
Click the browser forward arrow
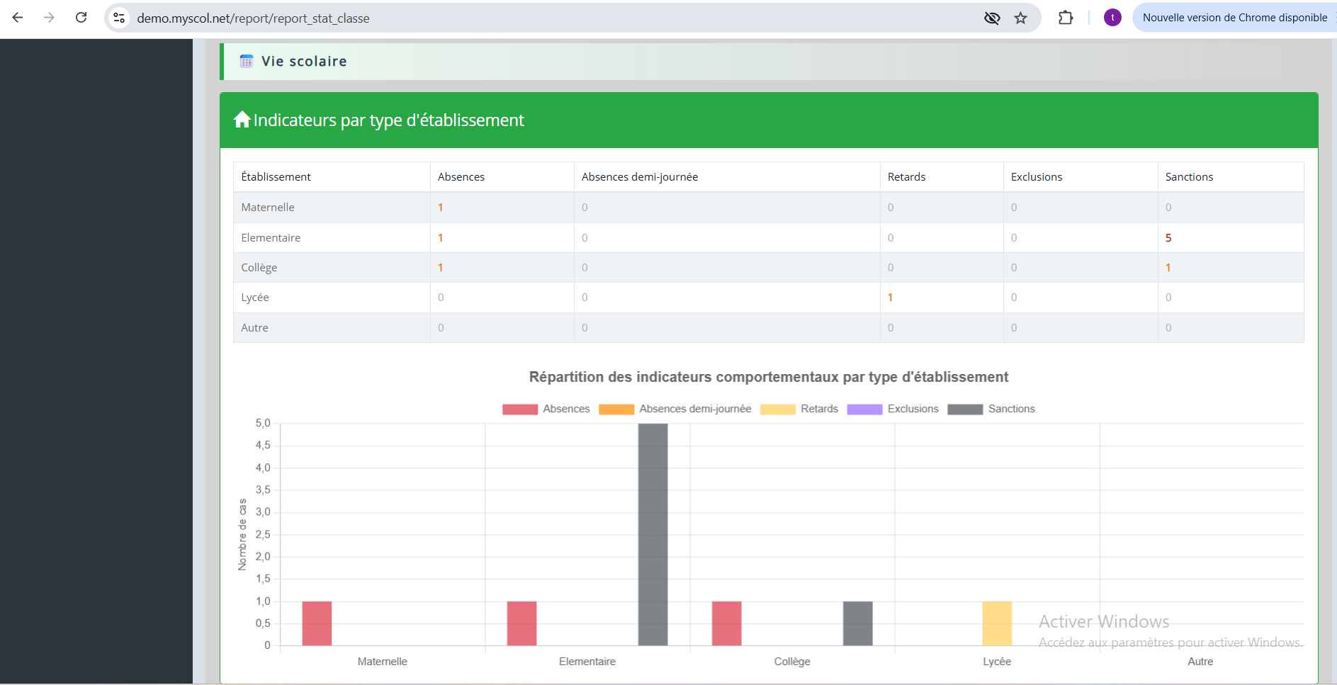pyautogui.click(x=49, y=18)
